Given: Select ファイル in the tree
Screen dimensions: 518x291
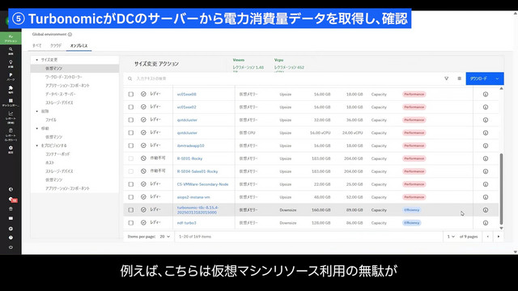Looking at the screenshot, I should click(51, 120).
